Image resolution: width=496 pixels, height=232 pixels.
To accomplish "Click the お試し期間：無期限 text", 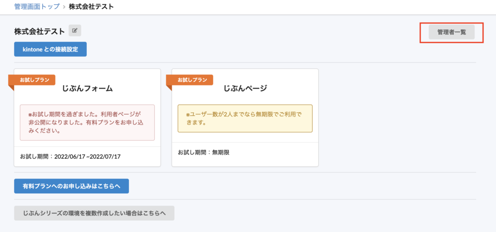I will [x=203, y=152].
